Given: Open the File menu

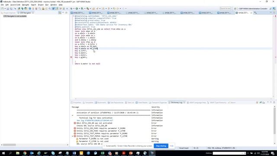Looking at the screenshot, I should pos(2,5).
